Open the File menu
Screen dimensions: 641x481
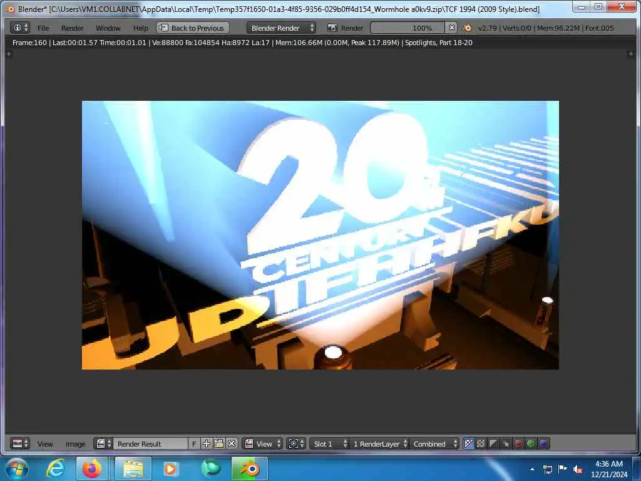click(x=43, y=28)
